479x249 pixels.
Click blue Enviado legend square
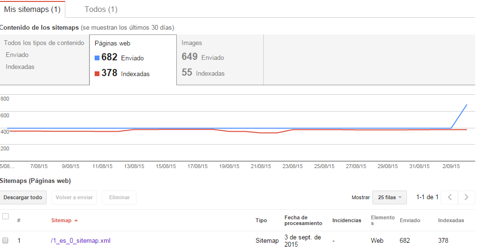click(97, 58)
